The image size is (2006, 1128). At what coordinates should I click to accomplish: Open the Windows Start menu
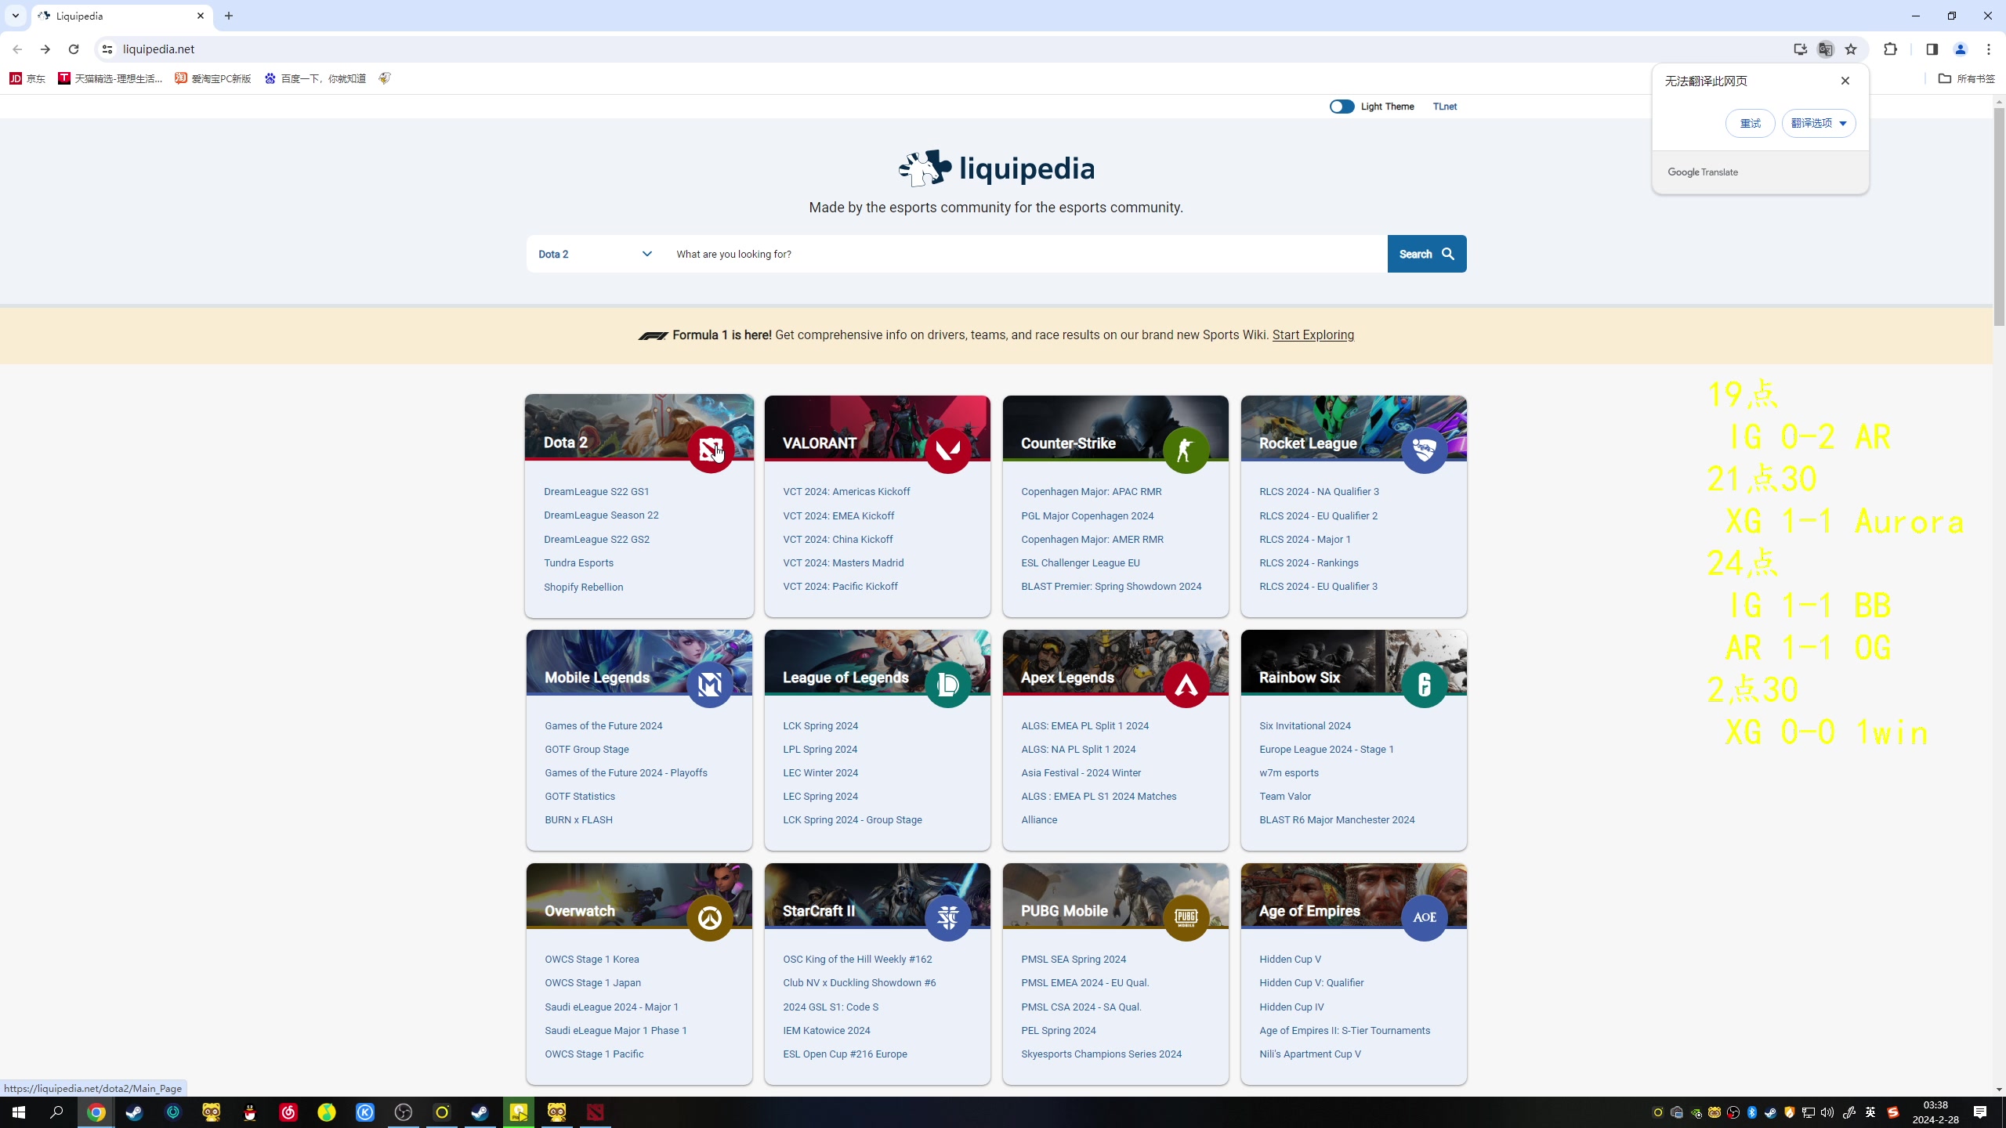pos(19,1112)
